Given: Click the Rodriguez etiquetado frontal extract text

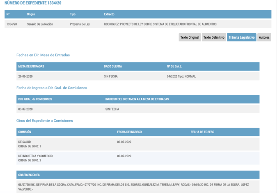Looking at the screenshot, I should click(x=160, y=24).
